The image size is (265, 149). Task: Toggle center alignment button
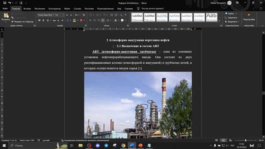pos(94,20)
